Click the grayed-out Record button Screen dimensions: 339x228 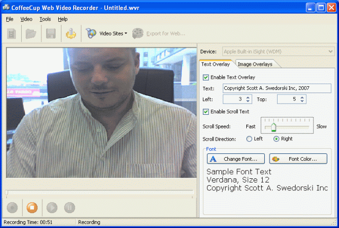(13, 207)
